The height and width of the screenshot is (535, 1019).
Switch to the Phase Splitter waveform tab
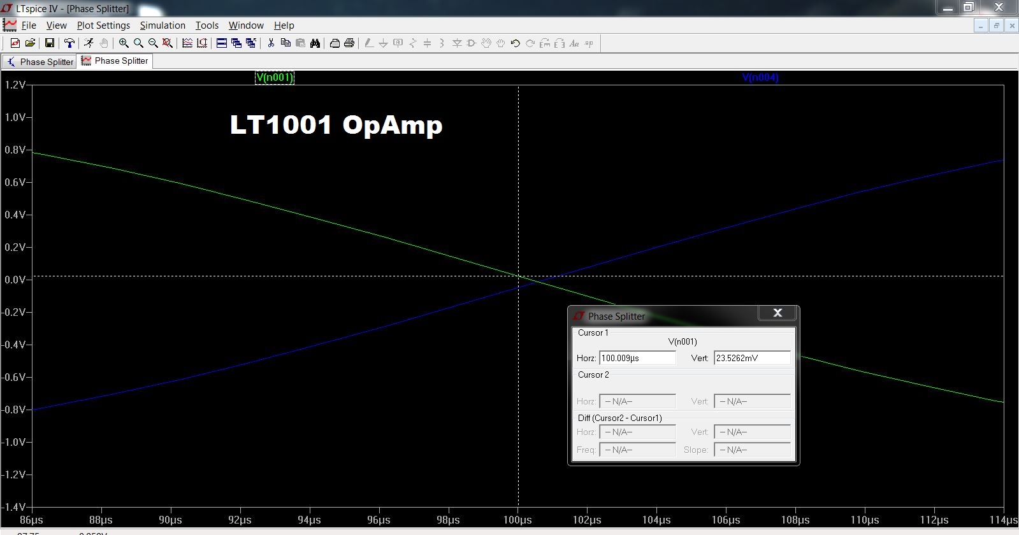115,61
